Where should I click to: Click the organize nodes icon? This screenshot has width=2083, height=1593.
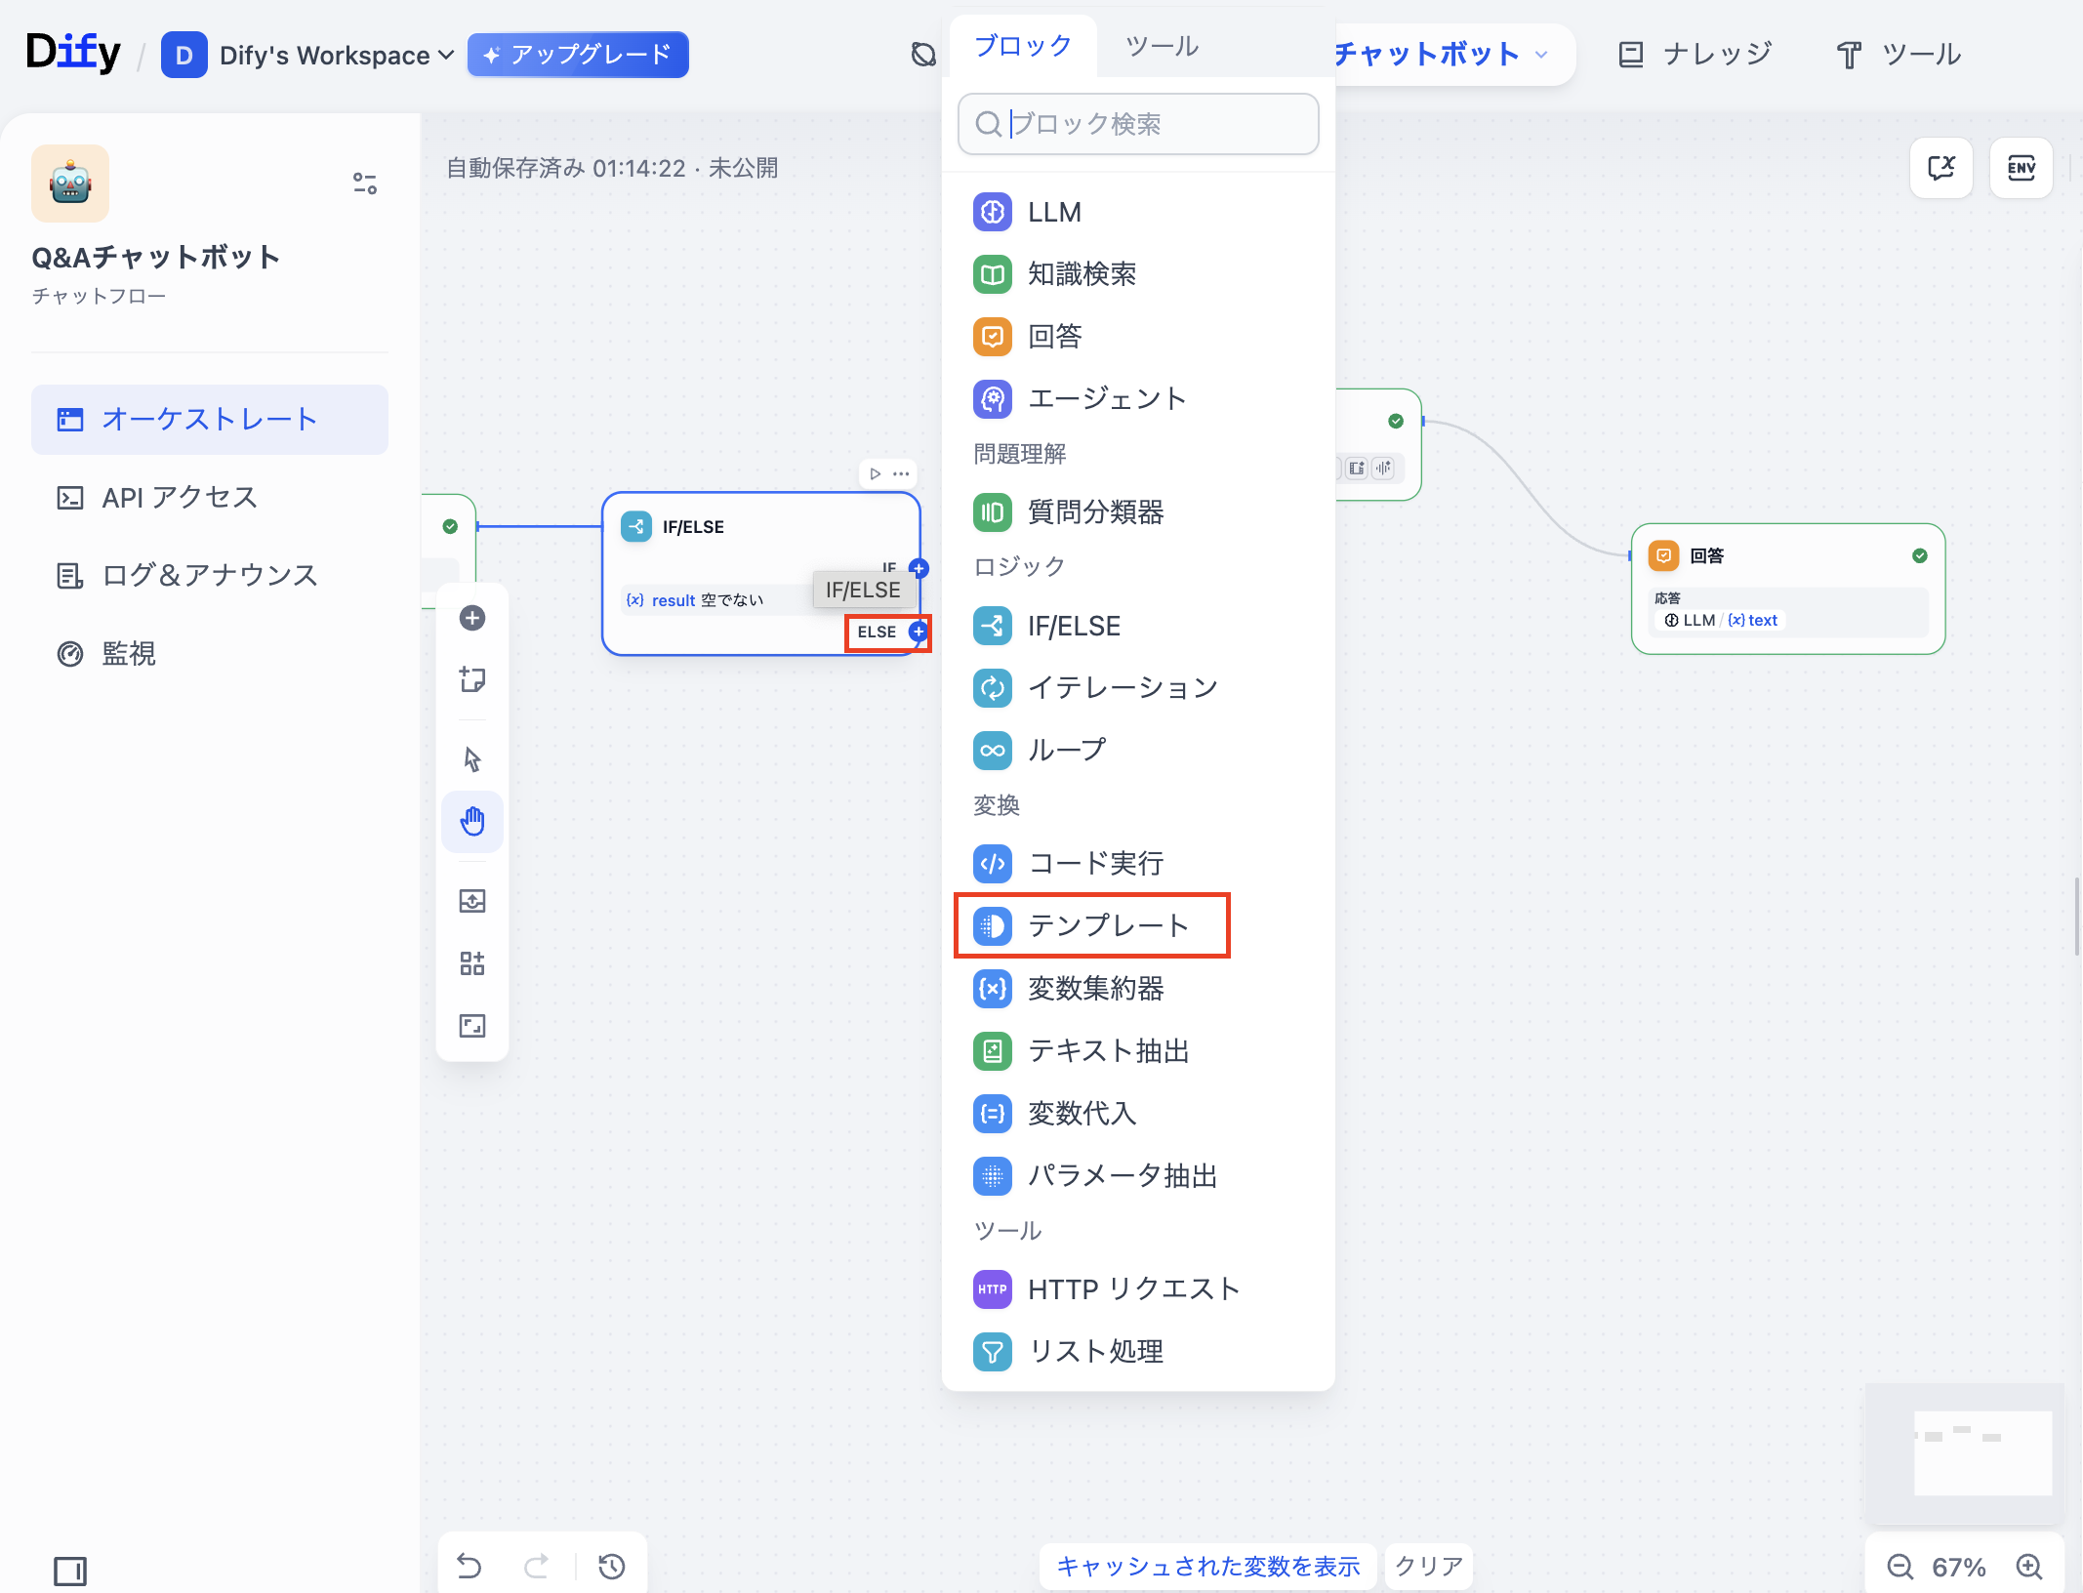point(472,963)
